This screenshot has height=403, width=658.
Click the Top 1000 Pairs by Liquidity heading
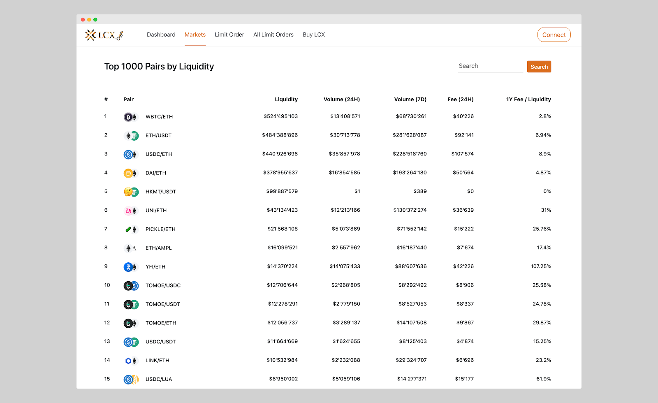(x=159, y=67)
